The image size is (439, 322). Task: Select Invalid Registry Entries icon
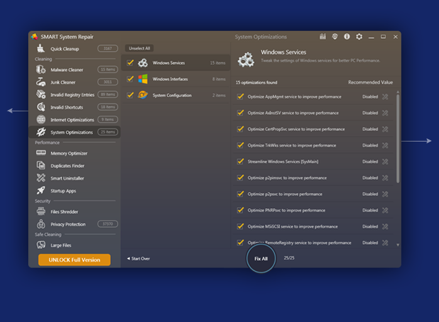tap(41, 94)
